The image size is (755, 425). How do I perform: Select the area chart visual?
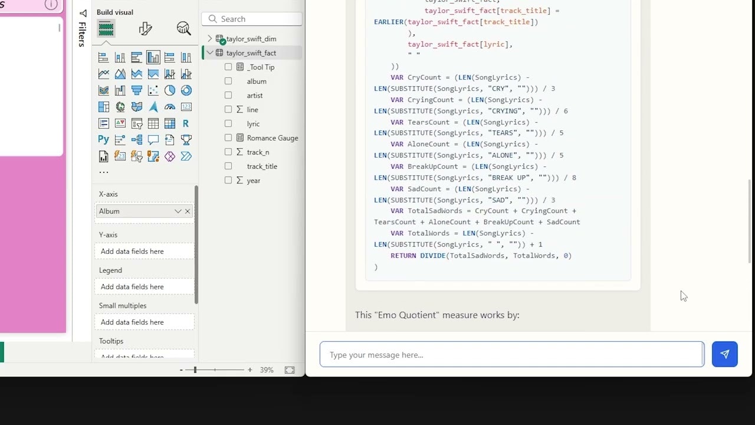point(120,74)
